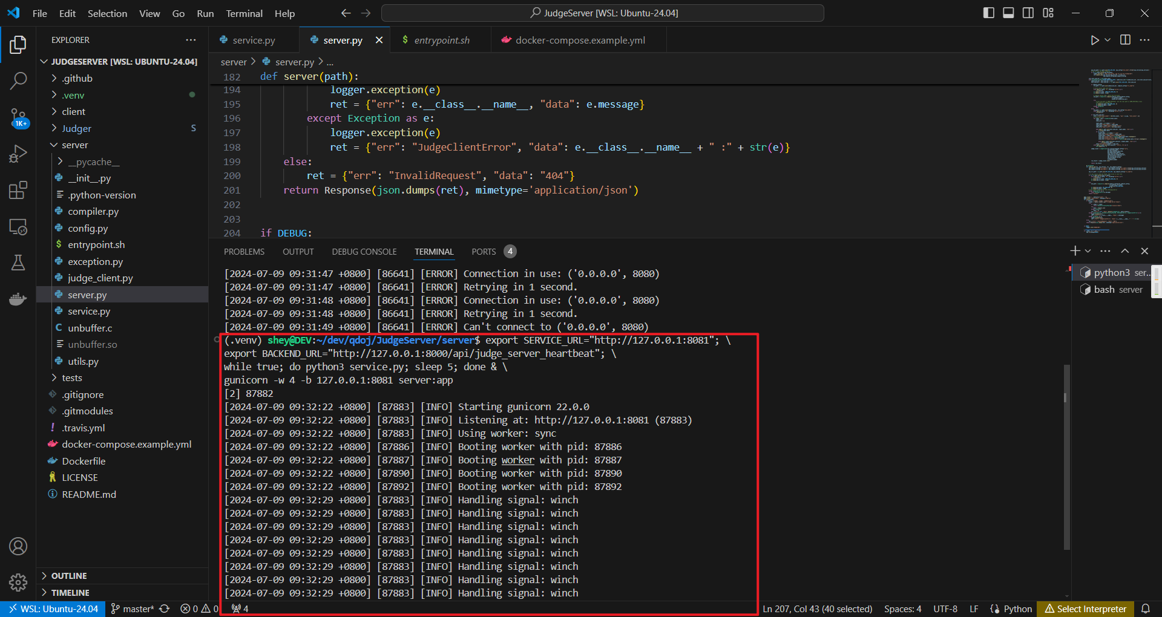The height and width of the screenshot is (617, 1162).
Task: Expand the .venv folder
Action: [54, 95]
